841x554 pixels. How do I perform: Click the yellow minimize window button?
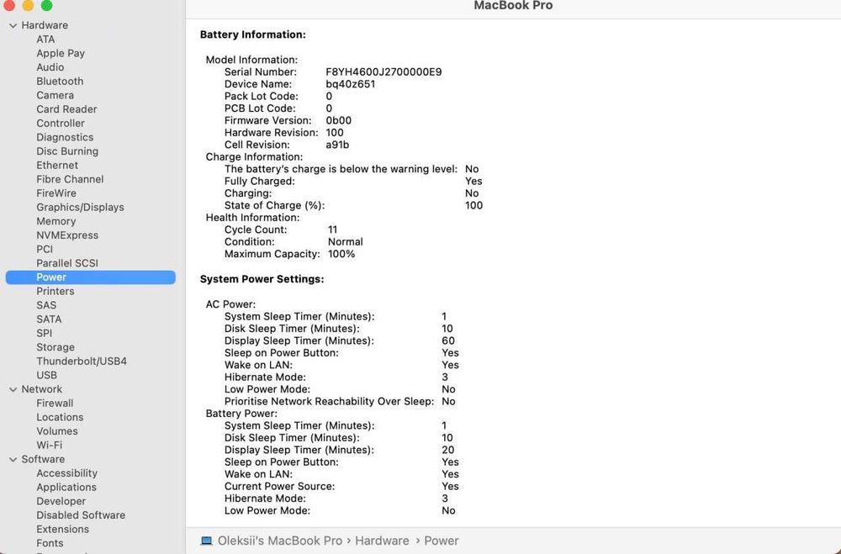tap(28, 5)
